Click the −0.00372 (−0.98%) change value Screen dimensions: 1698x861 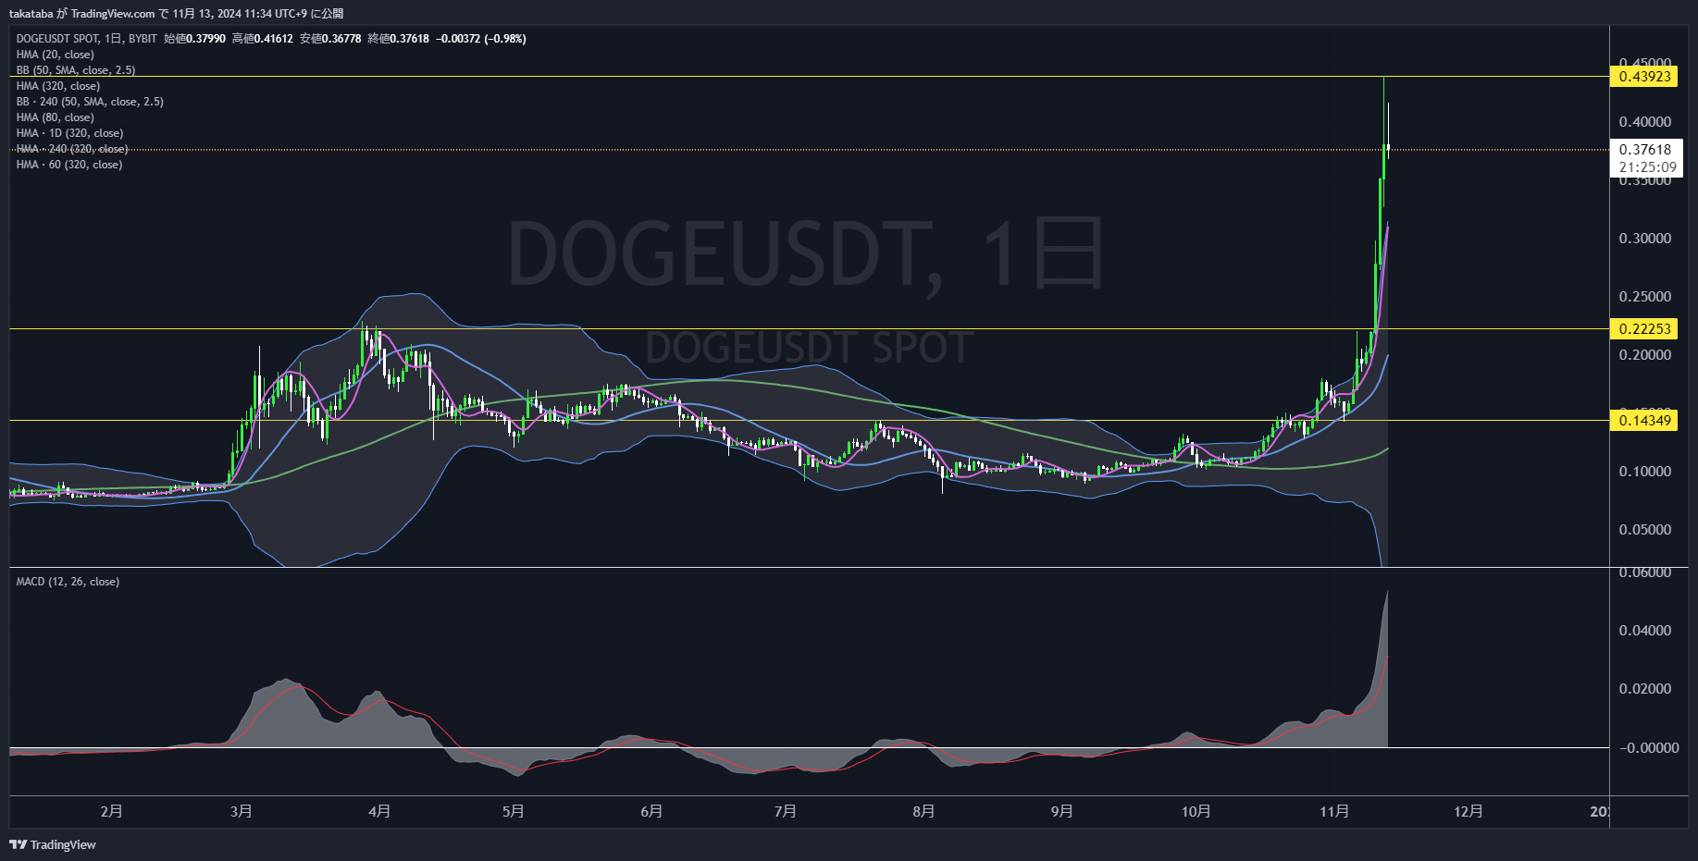(x=481, y=39)
